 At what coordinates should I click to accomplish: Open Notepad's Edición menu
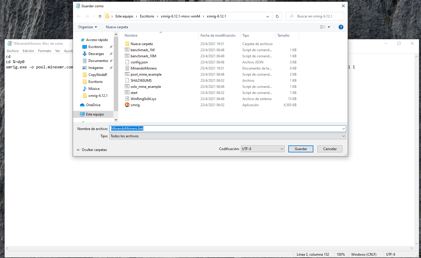tap(28, 51)
